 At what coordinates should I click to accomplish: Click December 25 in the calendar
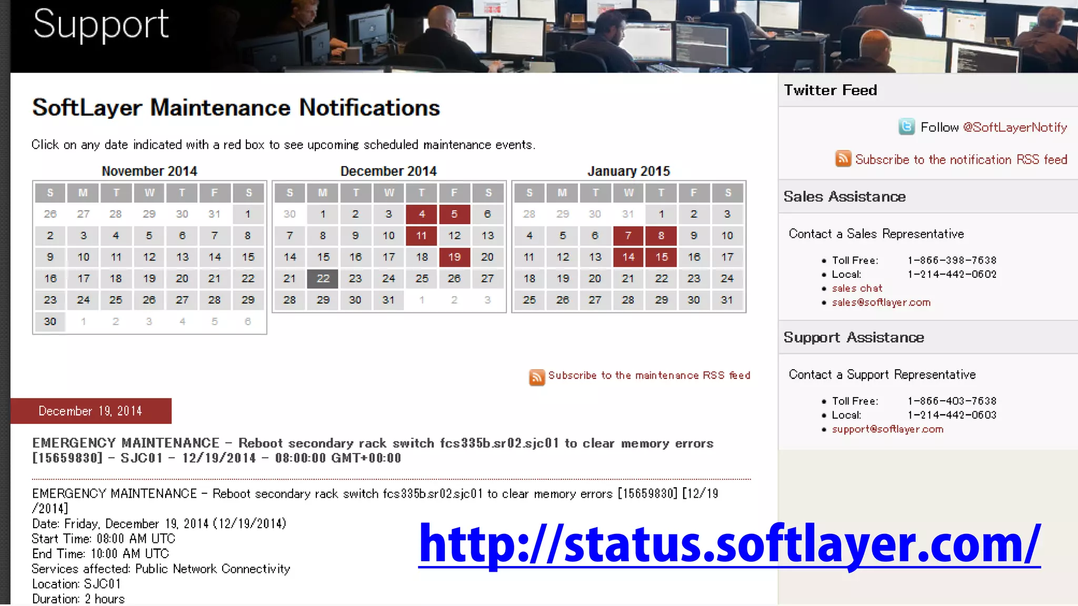point(422,279)
